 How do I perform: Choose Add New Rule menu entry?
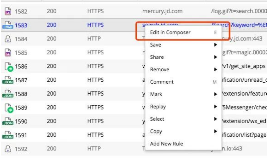pos(166,144)
